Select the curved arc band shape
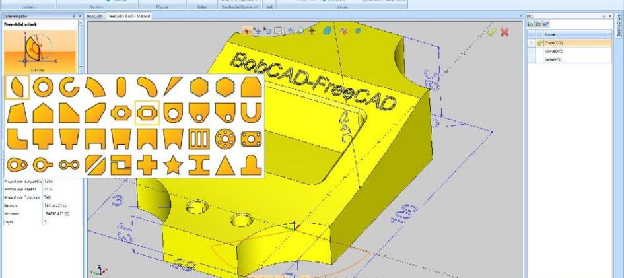This screenshot has height=278, width=624. point(95,87)
